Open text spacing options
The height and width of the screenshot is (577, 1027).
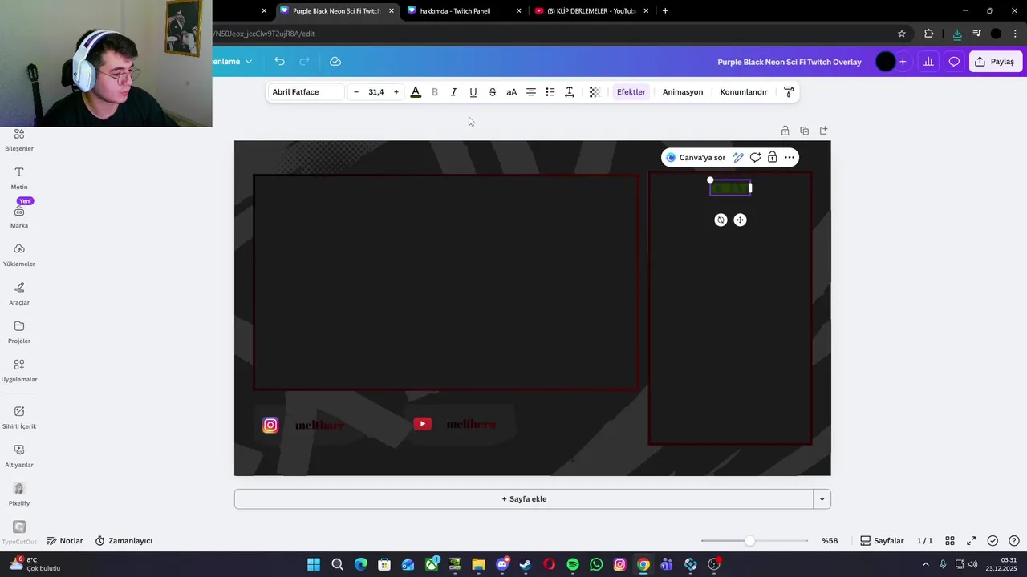570,92
